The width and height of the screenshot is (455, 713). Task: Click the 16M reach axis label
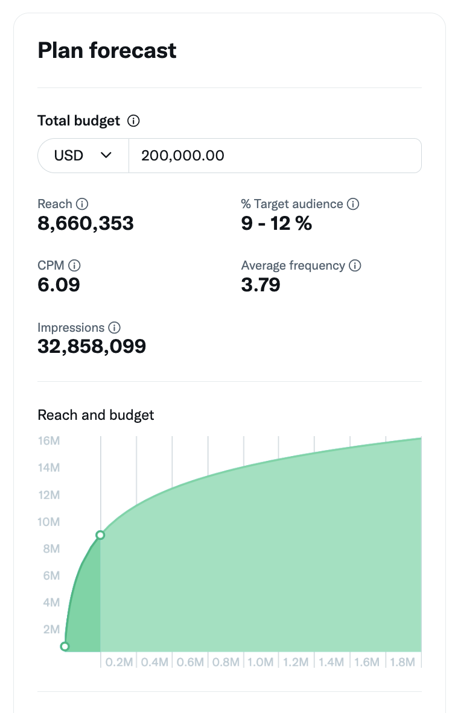click(49, 440)
